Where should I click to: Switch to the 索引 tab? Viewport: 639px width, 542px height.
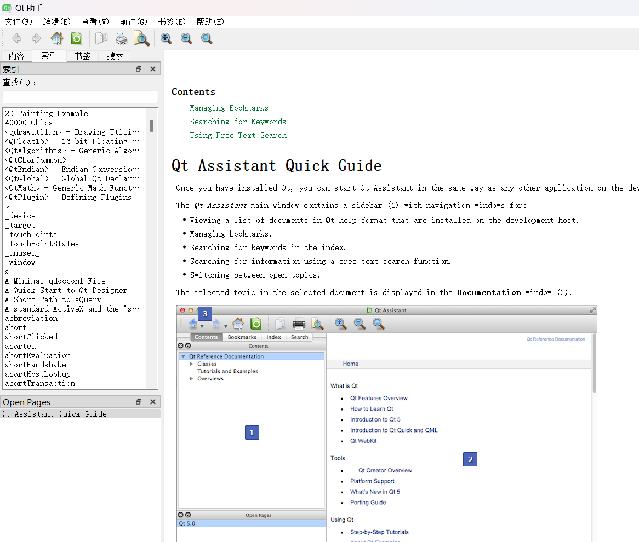point(49,55)
